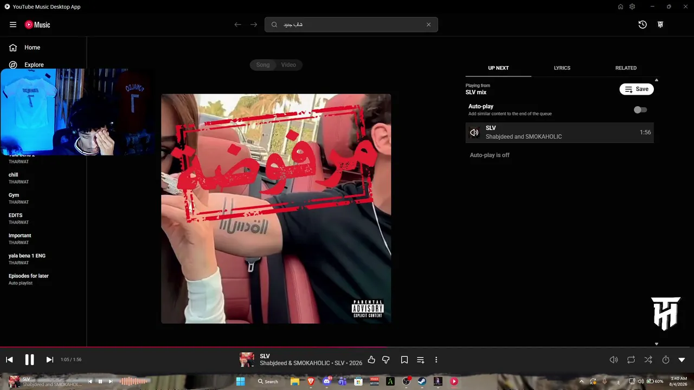Click the 1:05 / 1:56 time display
Viewport: 694px width, 390px height.
(x=71, y=360)
